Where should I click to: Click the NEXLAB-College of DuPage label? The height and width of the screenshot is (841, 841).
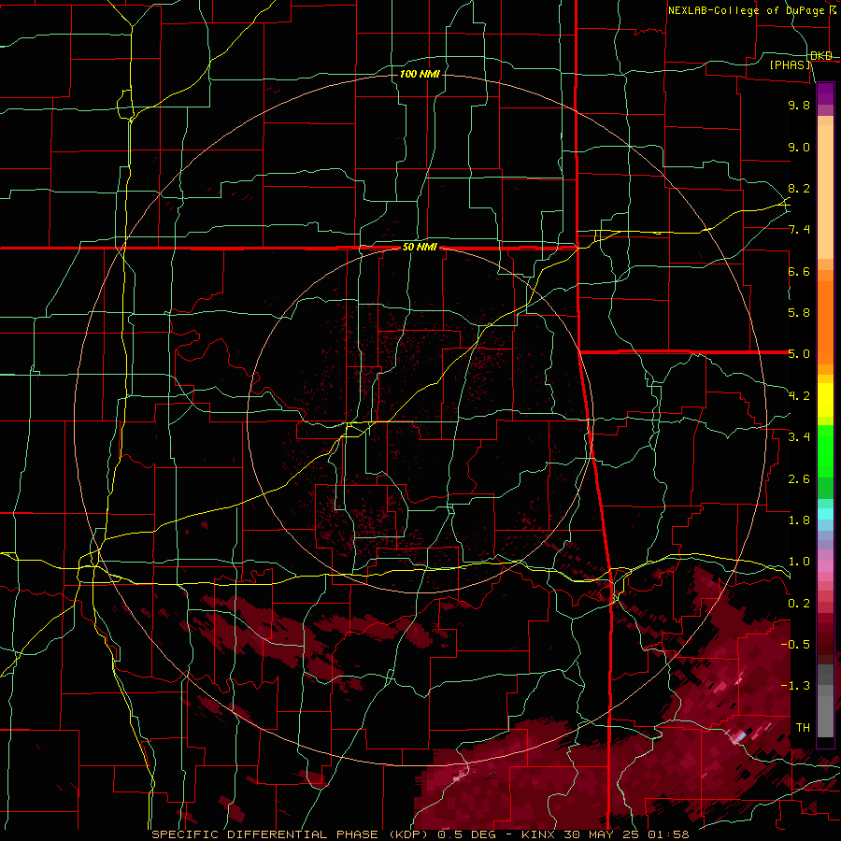[746, 10]
